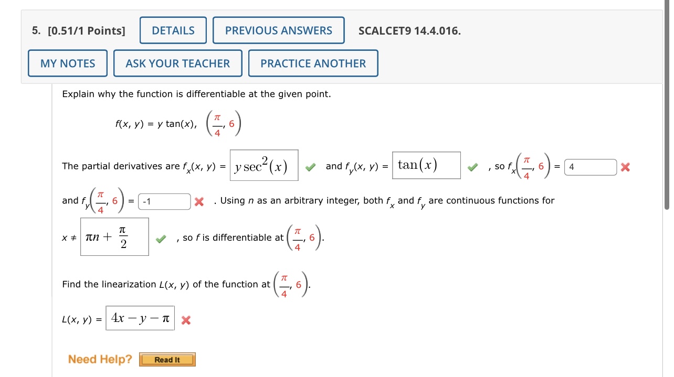Click the Read It help icon button
The height and width of the screenshot is (377, 674).
167,359
